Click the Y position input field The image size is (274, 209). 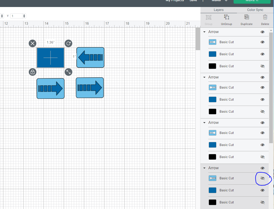coord(16,16)
